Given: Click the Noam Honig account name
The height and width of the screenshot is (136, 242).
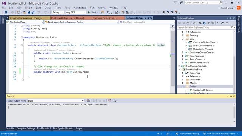Looking at the screenshot, I should click(226, 8).
